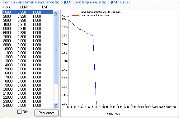This screenshot has width=179, height=118.
Task: Click the scroll up arrow in list
Action: tap(55, 13)
